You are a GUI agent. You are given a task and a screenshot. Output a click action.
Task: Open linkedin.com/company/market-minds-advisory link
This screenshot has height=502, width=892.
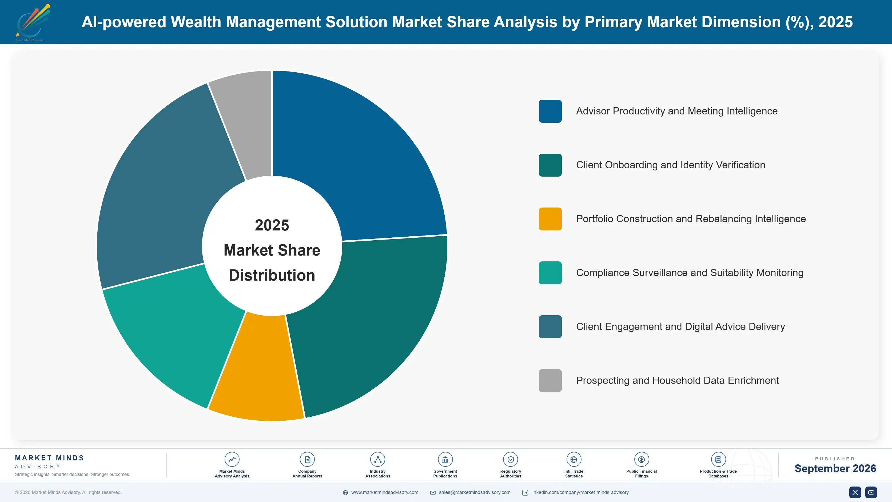point(580,492)
